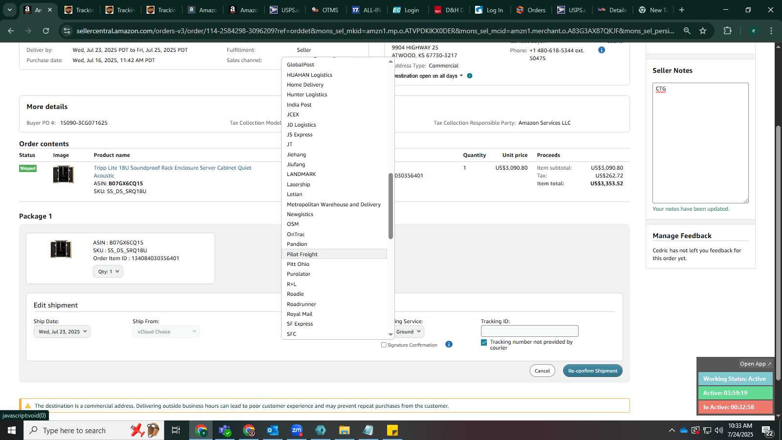Go back using the browser back arrow
782x440 pixels.
11,31
